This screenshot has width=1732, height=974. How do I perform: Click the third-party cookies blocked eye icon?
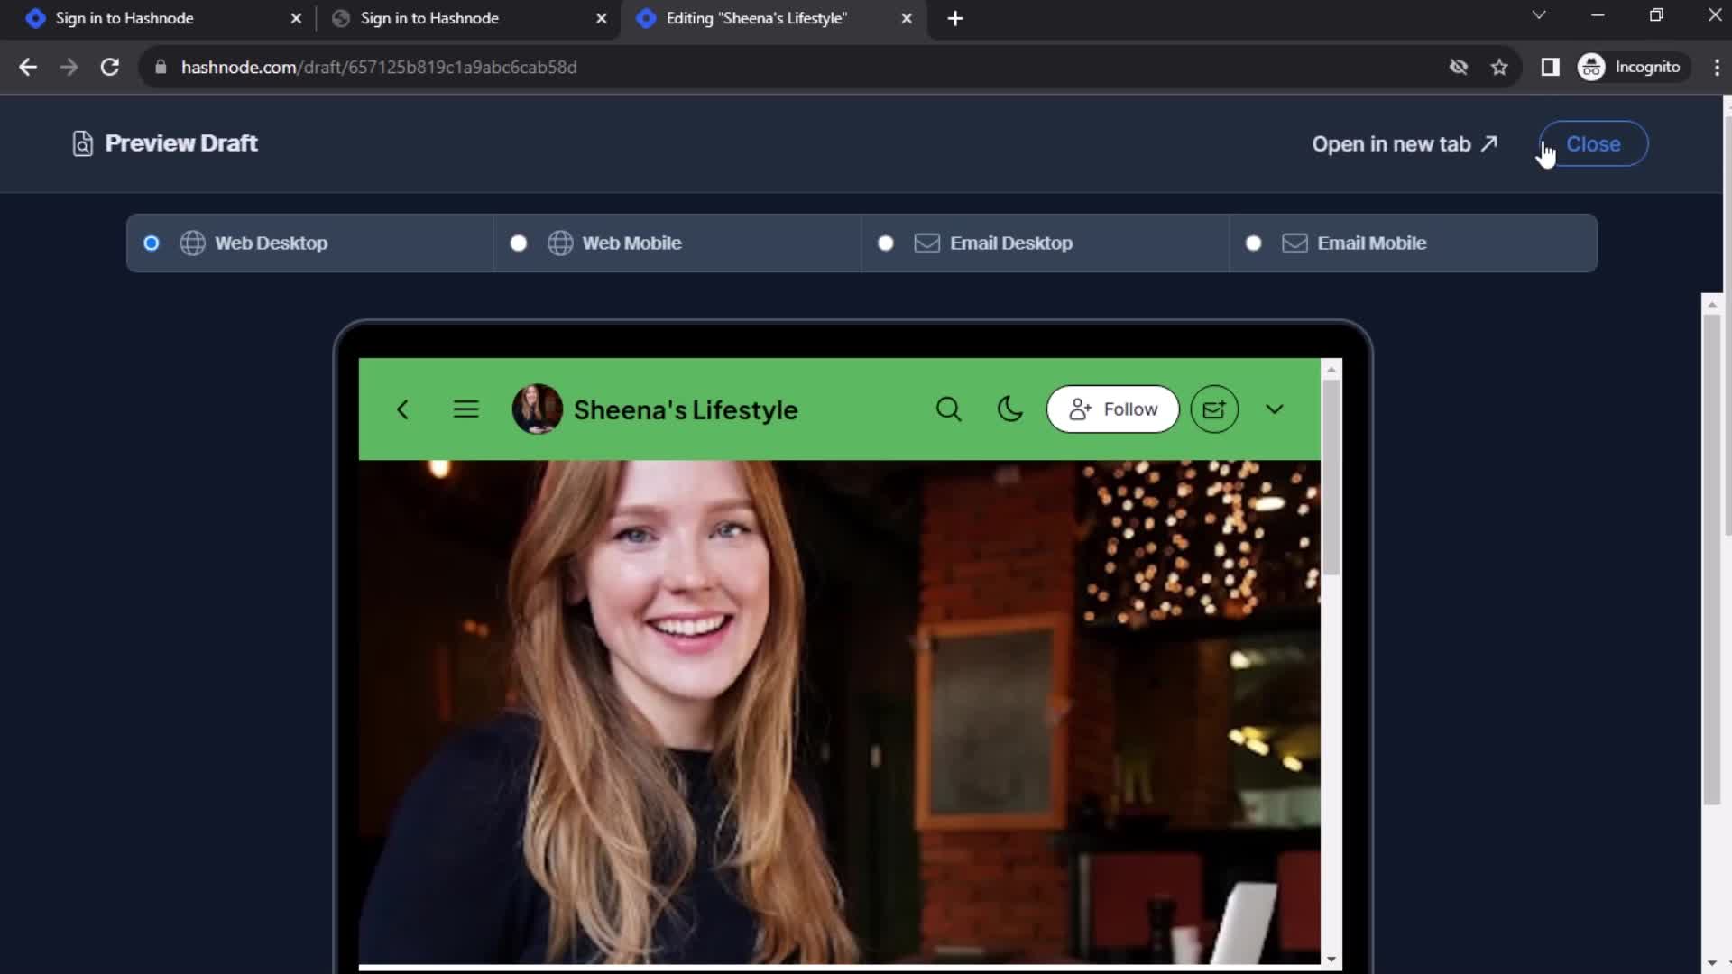pyautogui.click(x=1458, y=67)
